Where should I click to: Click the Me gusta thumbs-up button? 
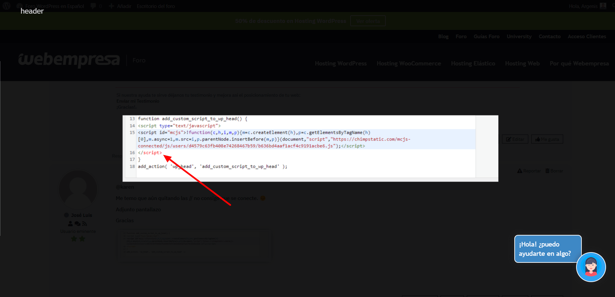pyautogui.click(x=547, y=139)
